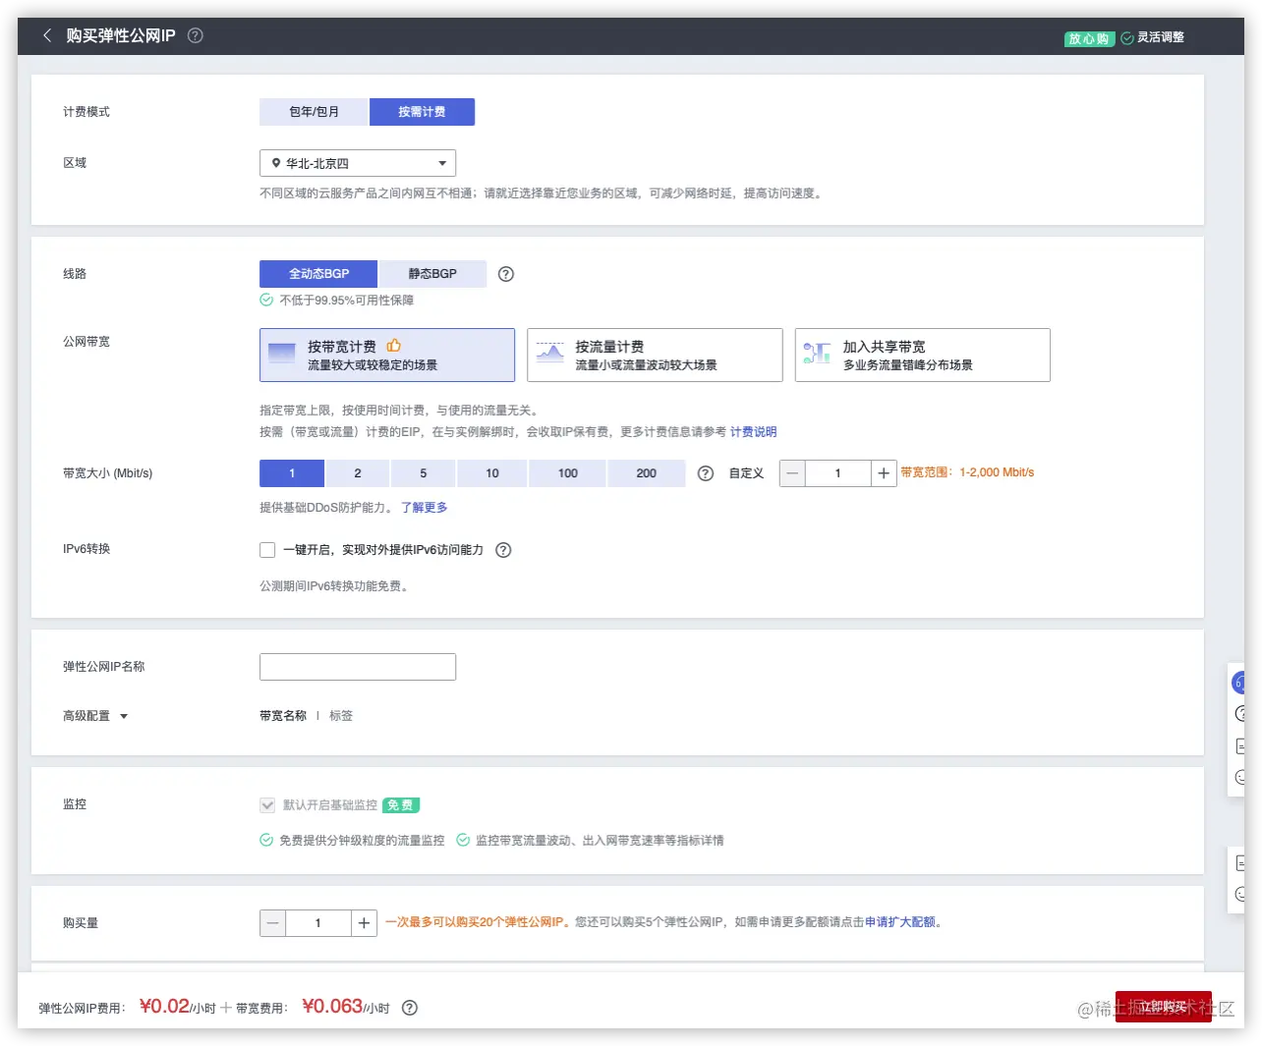Click the 立即购买 button
Image resolution: width=1262 pixels, height=1046 pixels.
(x=1164, y=1007)
